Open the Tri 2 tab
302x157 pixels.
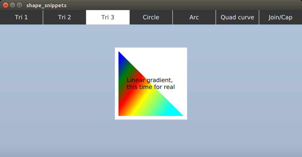pyautogui.click(x=64, y=17)
